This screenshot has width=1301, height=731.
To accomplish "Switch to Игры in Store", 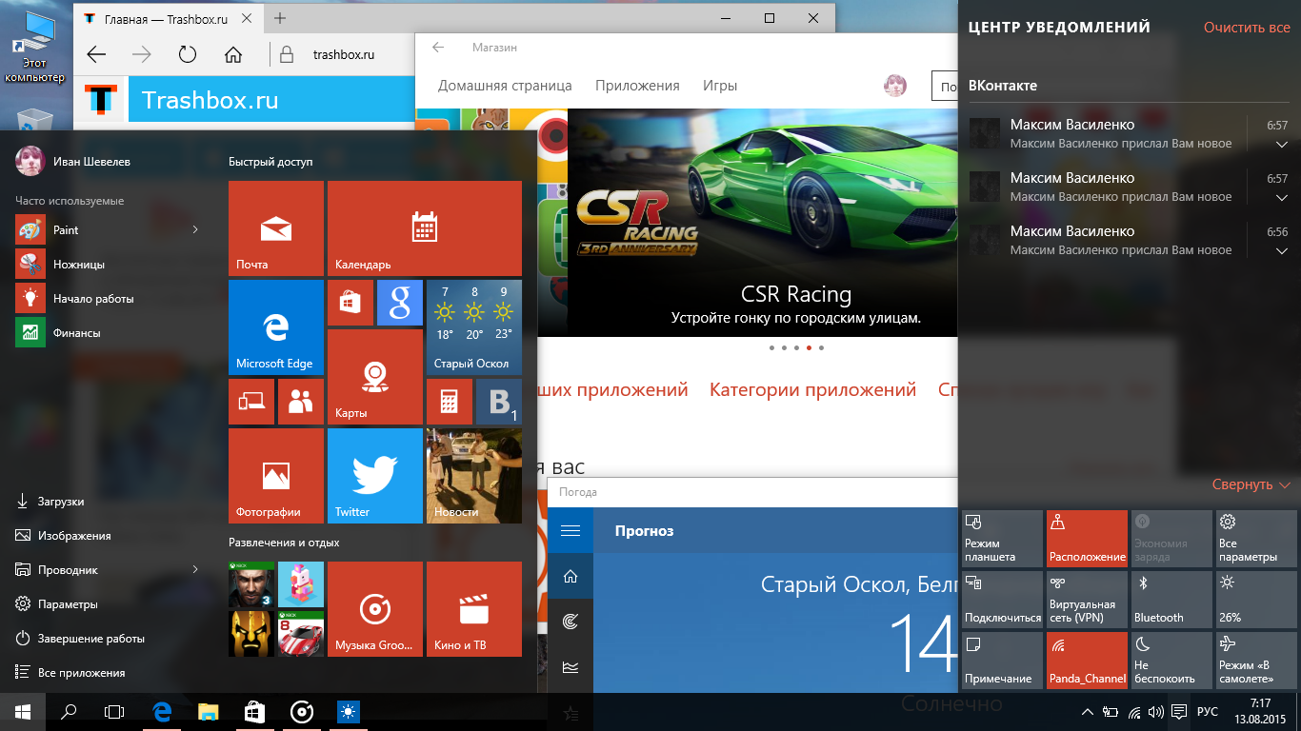I will pos(720,86).
